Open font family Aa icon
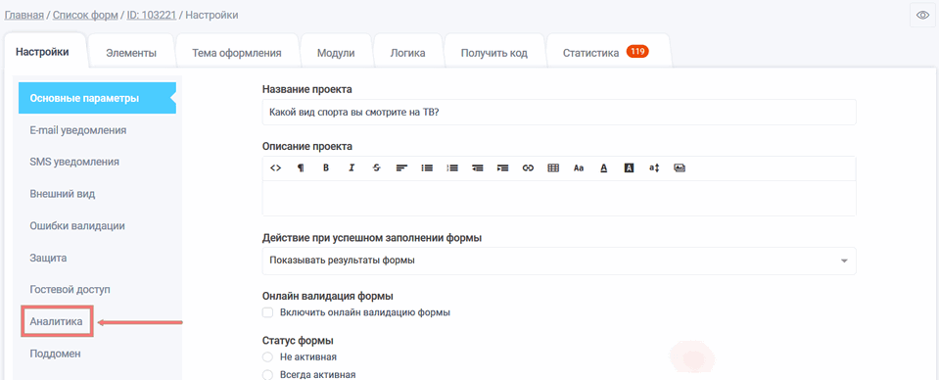The height and width of the screenshot is (380, 939). coord(579,168)
